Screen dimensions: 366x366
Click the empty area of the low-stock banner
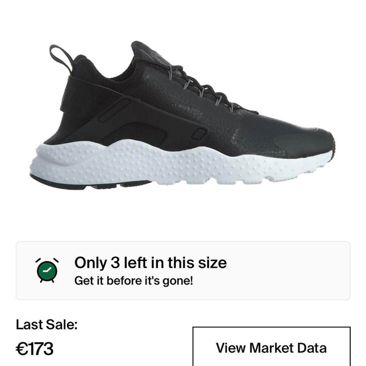tap(287, 271)
